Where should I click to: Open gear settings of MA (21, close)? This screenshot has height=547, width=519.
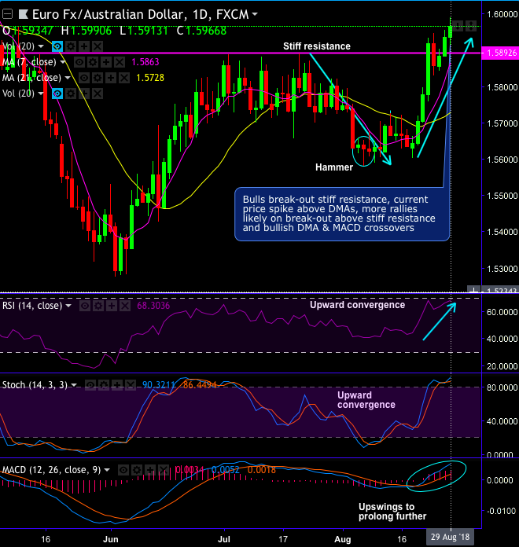[x=97, y=78]
